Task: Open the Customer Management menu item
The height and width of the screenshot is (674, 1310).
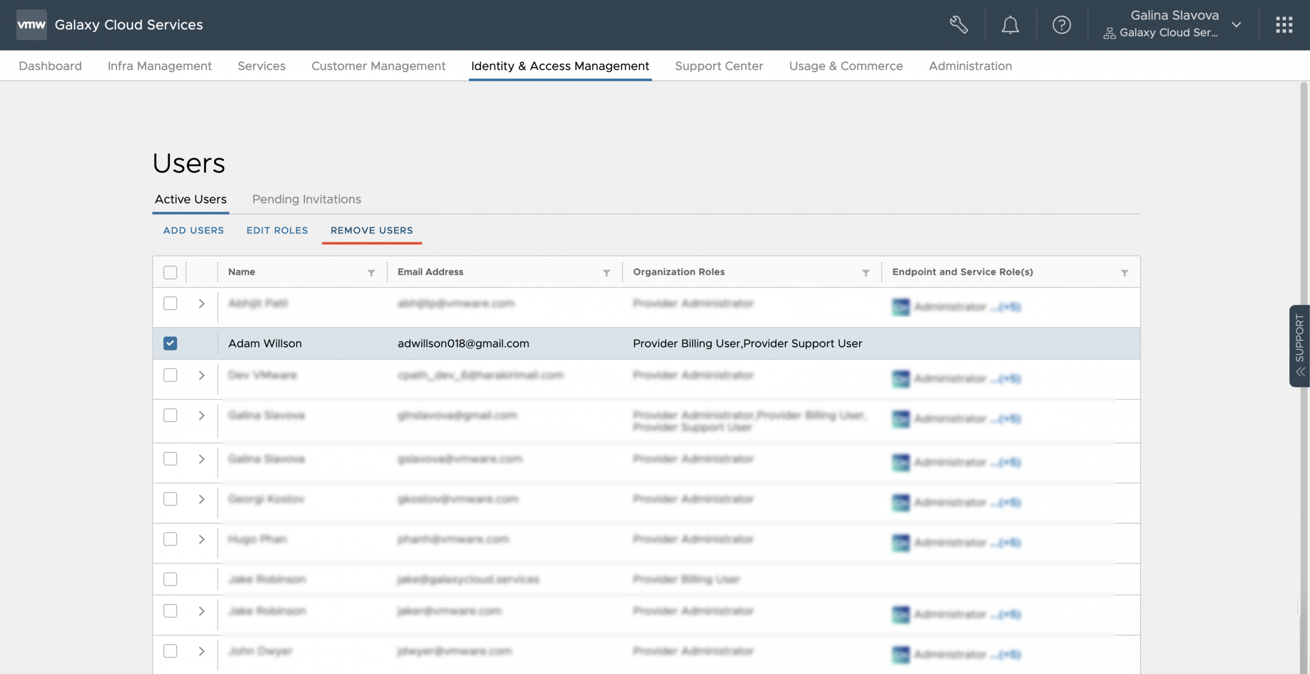Action: pos(378,66)
